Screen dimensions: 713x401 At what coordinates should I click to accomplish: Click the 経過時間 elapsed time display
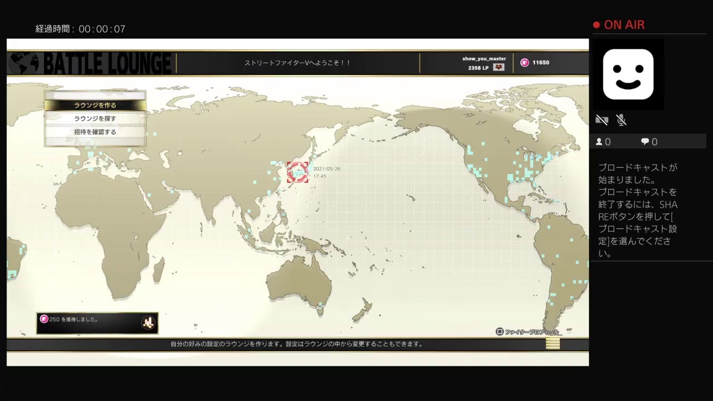point(80,29)
